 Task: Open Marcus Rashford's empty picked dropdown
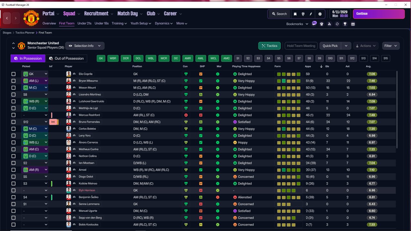(35, 115)
